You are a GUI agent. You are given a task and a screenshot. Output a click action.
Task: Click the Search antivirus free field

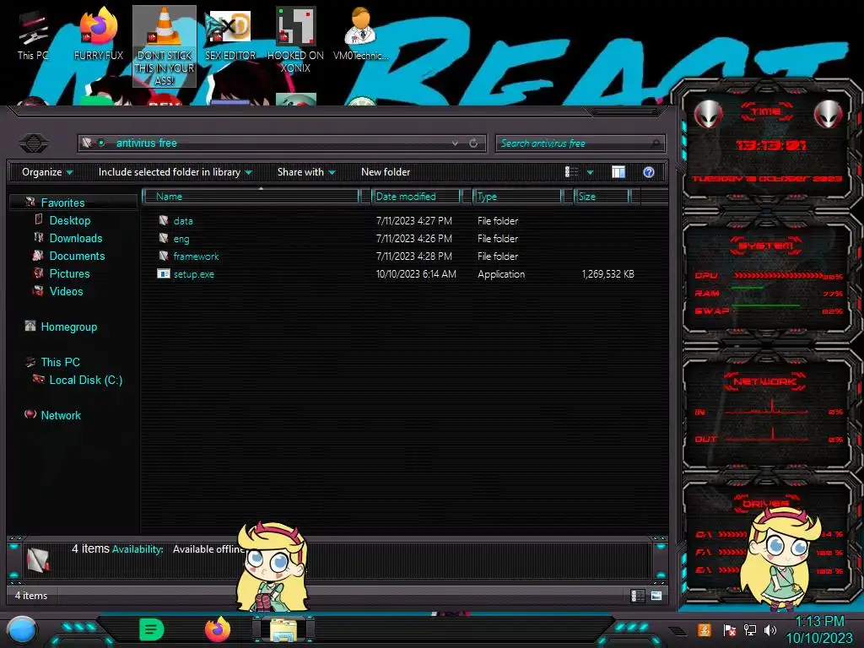coord(580,143)
